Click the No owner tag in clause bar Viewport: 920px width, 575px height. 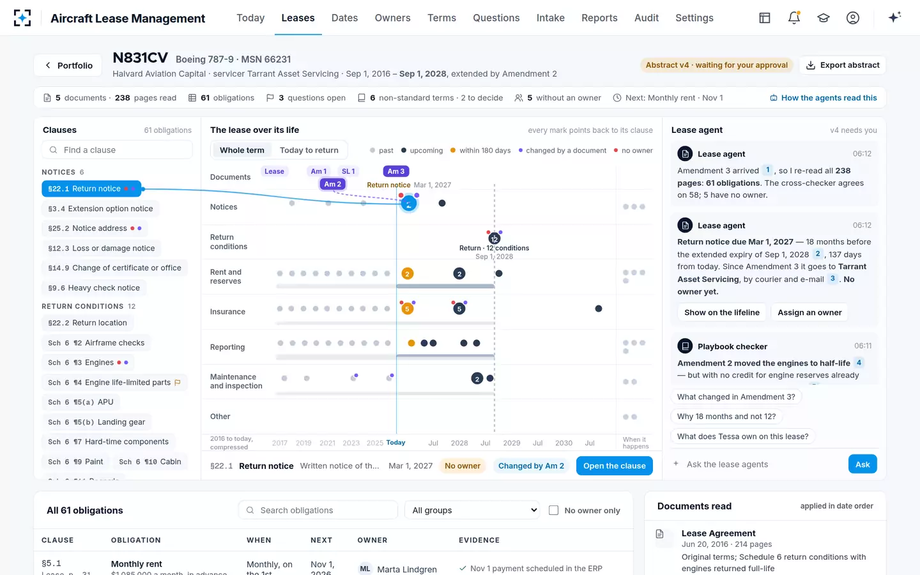[463, 466]
